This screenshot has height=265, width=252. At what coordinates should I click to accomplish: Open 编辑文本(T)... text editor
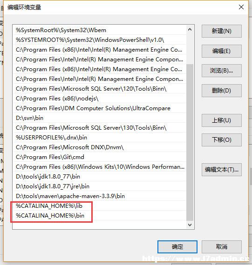(x=222, y=170)
